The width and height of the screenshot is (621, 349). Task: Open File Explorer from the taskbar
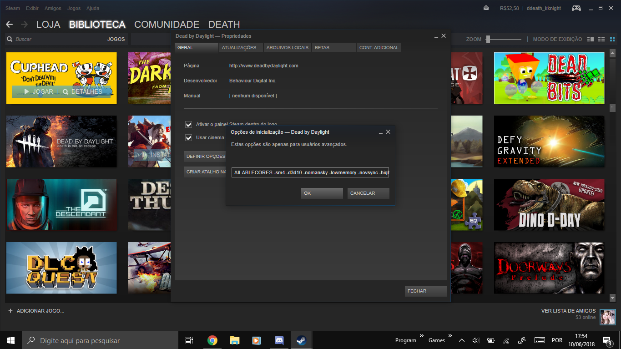coord(234,340)
